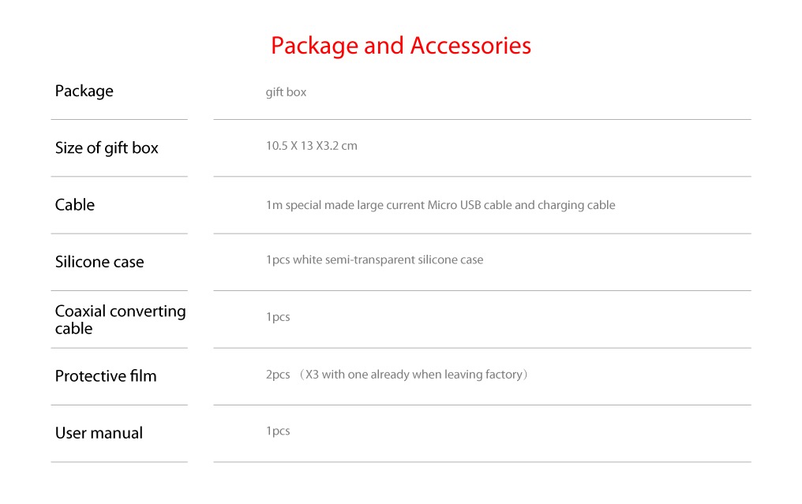Click the Silicone case label
This screenshot has width=802, height=504.
coord(99,262)
